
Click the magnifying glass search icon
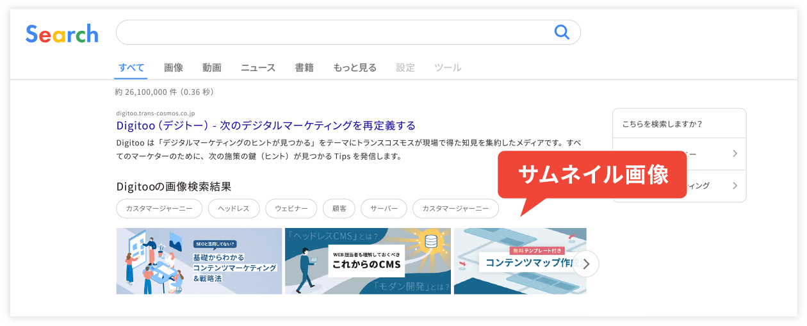point(562,32)
